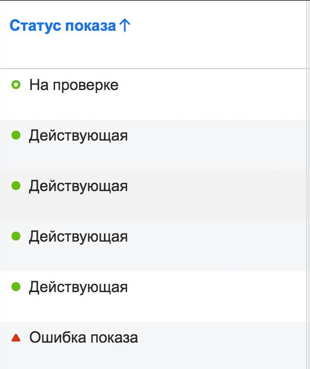Select the third Действующая status label
Viewport: 310px width, 369px height.
click(78, 237)
